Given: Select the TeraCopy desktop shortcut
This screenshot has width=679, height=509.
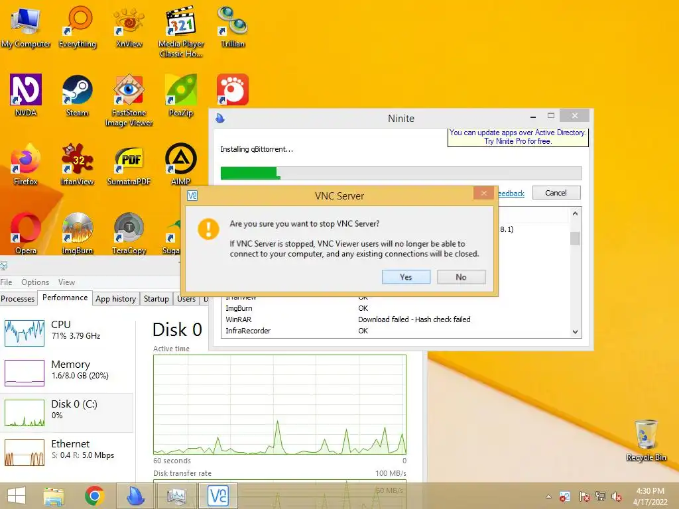Looking at the screenshot, I should point(129,233).
